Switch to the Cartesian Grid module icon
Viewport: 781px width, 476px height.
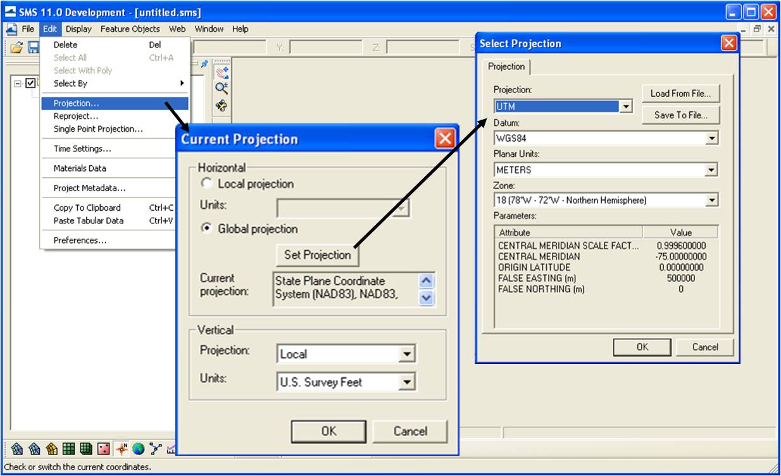coord(69,449)
